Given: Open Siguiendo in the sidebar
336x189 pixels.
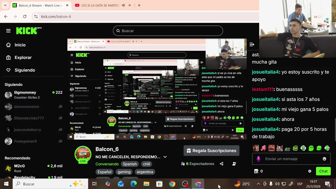Looking at the screenshot, I should [x=20, y=70].
